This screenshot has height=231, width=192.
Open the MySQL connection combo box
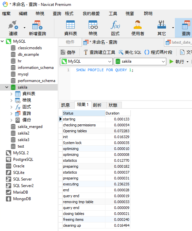(86, 61)
